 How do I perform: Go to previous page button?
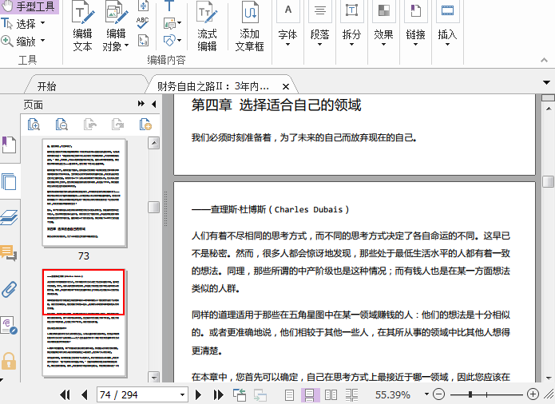tap(84, 394)
